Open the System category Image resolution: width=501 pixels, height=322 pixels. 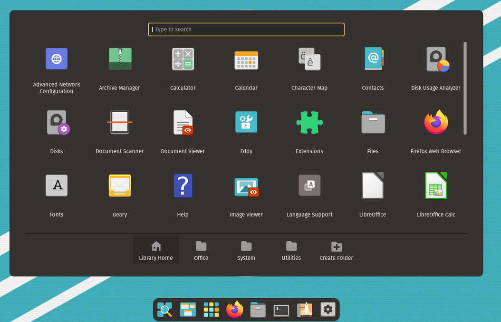click(x=246, y=250)
